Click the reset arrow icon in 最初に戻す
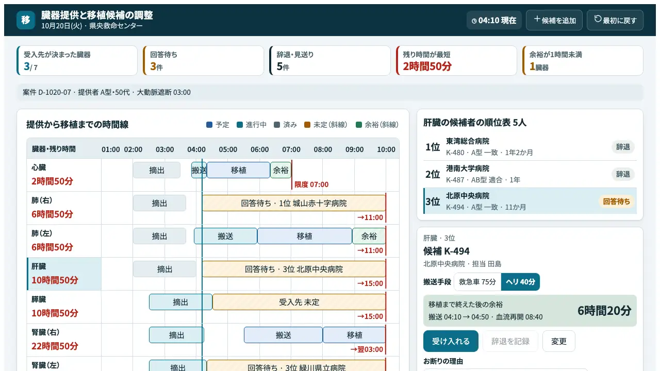This screenshot has height=371, width=660. click(598, 19)
